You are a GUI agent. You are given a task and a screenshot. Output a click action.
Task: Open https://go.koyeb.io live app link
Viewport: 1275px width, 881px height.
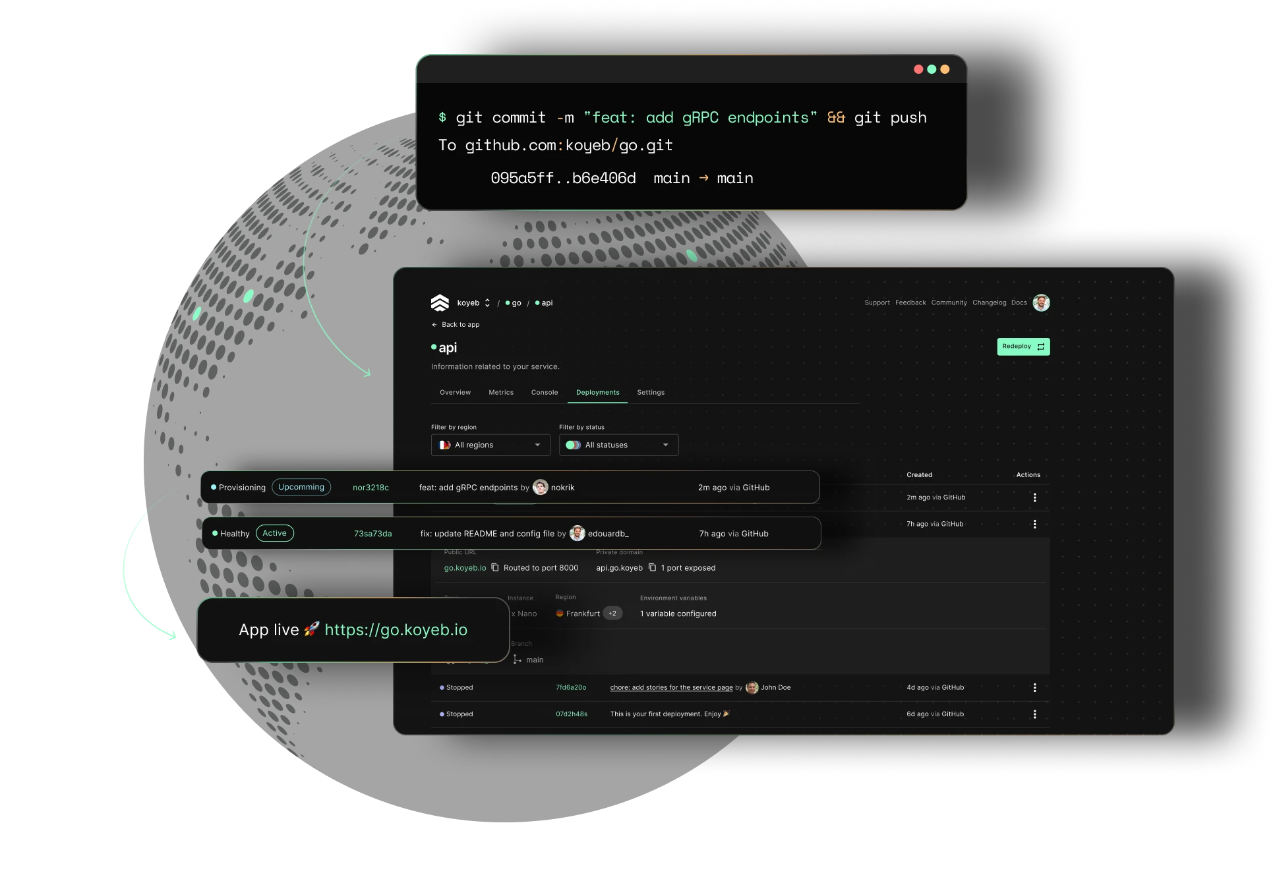pyautogui.click(x=396, y=630)
